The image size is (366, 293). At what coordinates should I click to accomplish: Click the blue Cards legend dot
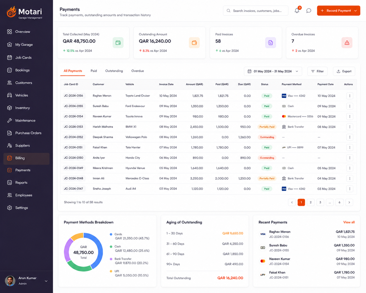click(x=111, y=234)
